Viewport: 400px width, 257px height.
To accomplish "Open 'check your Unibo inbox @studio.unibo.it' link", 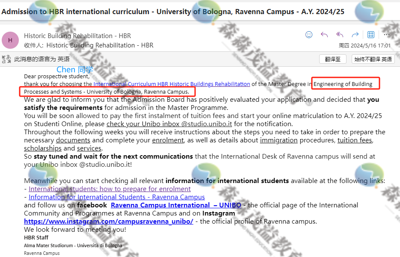I will tap(169, 124).
